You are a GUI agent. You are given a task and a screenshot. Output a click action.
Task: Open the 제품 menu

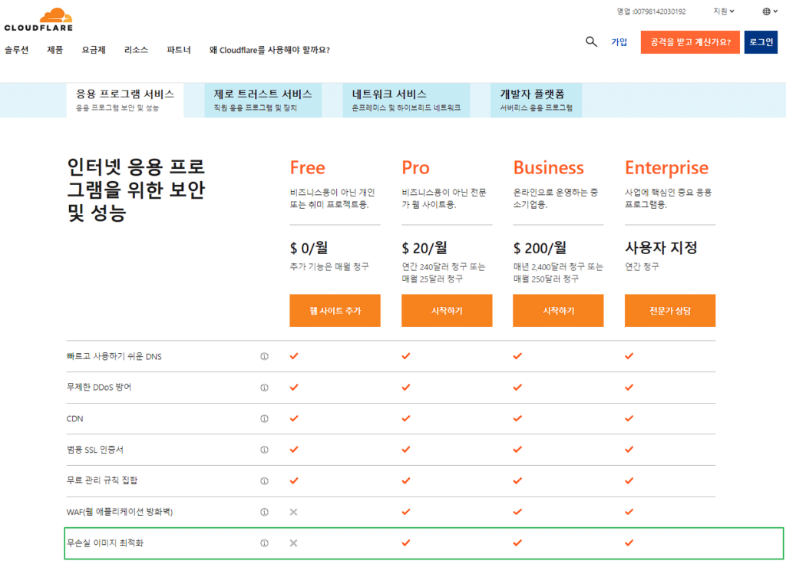click(55, 50)
